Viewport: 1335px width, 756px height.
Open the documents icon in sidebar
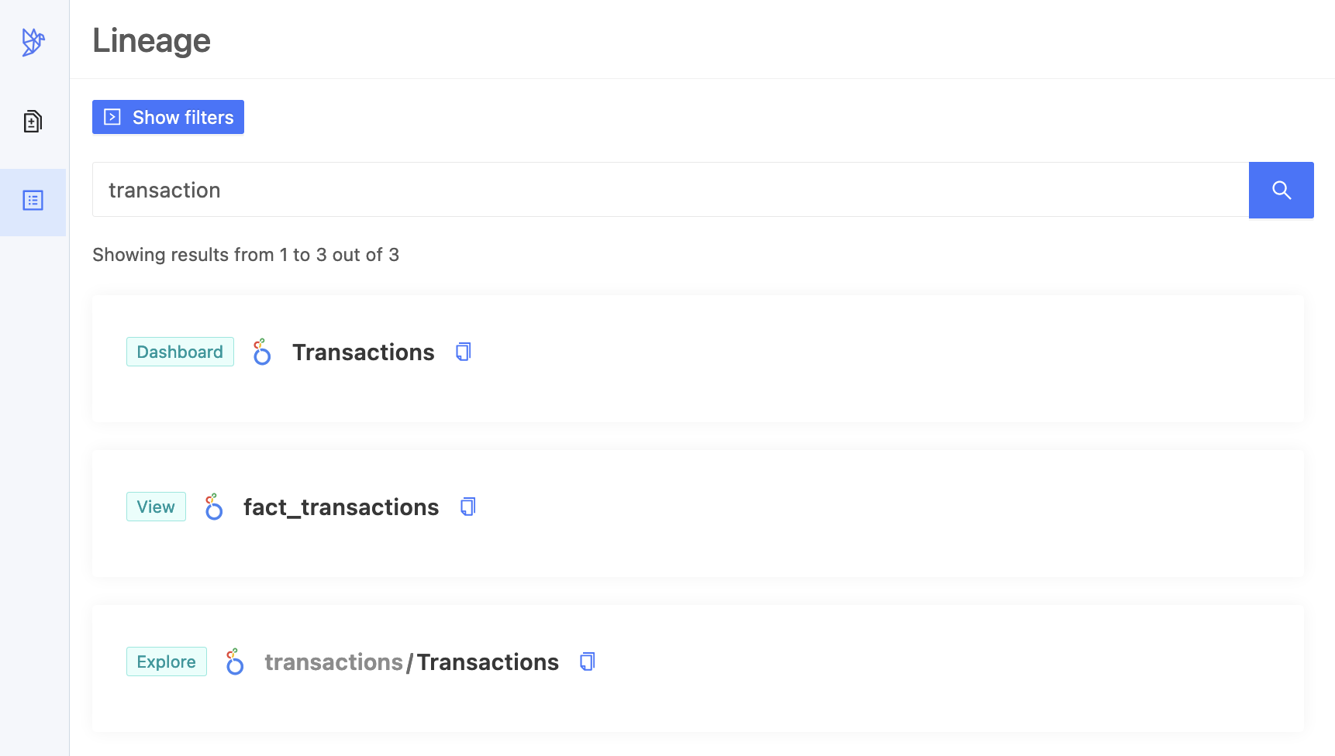point(33,121)
